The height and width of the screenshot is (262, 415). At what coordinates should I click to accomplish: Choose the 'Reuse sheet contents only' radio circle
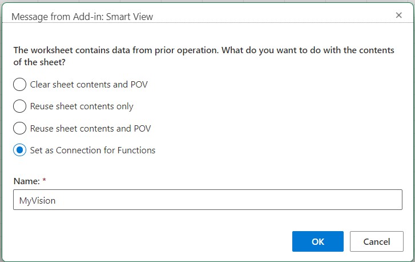coord(20,106)
